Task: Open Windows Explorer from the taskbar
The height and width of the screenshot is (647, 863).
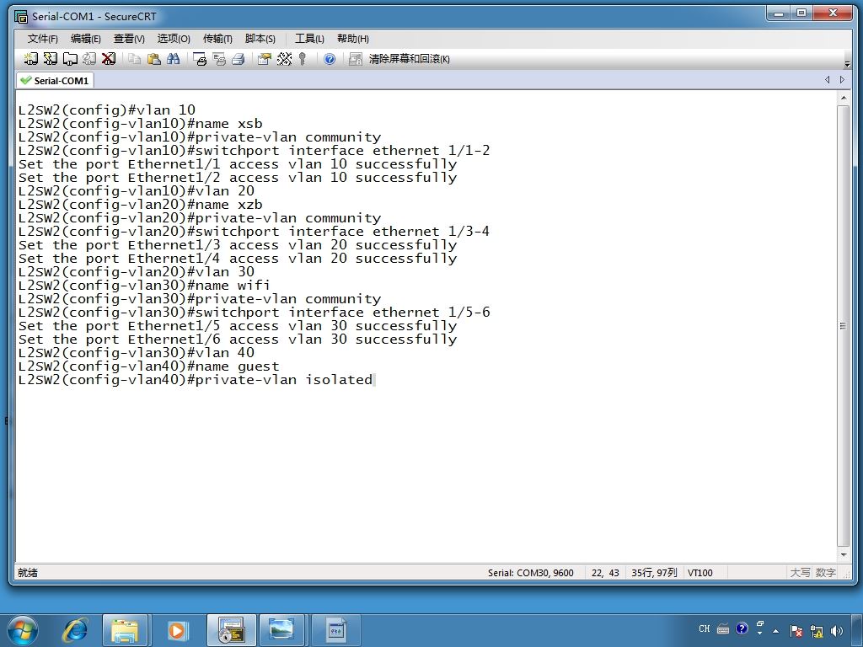Action: click(x=125, y=630)
